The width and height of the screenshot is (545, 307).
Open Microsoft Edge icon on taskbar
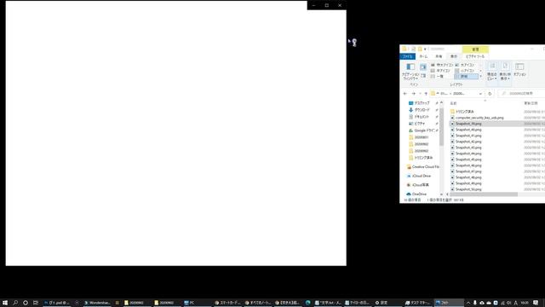(x=307, y=303)
